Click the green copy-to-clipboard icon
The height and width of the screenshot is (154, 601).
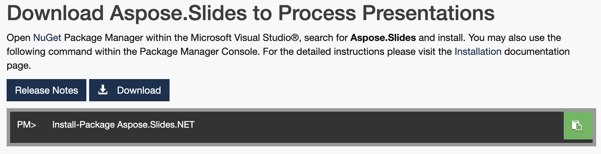click(577, 125)
